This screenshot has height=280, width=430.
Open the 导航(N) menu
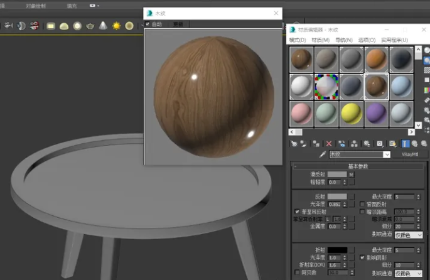[343, 40]
